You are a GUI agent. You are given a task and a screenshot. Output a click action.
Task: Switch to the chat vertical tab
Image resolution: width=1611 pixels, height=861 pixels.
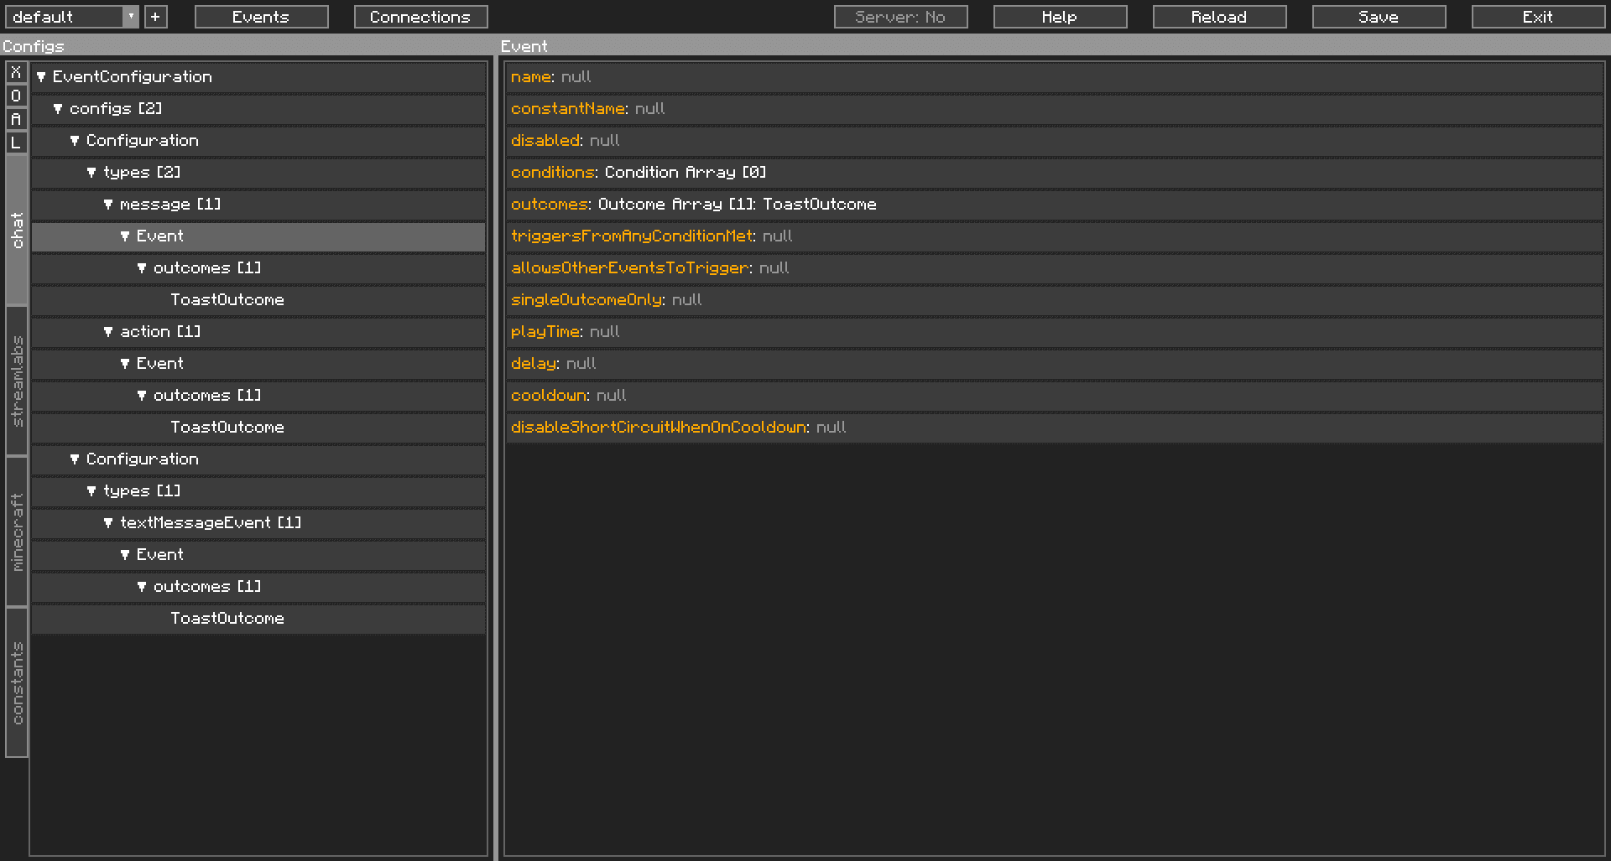[17, 231]
